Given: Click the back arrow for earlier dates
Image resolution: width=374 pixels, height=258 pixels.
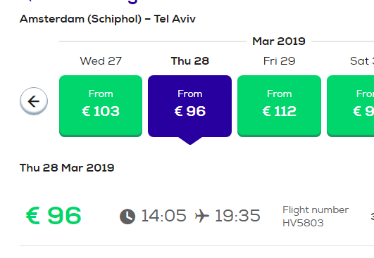Looking at the screenshot, I should point(34,101).
